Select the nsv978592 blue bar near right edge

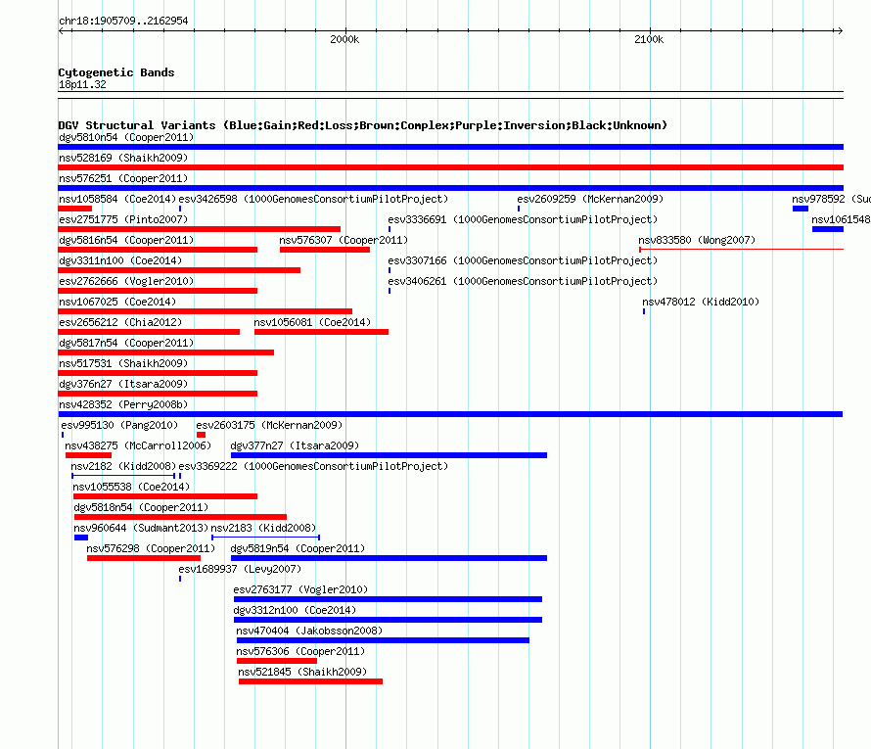pos(801,209)
